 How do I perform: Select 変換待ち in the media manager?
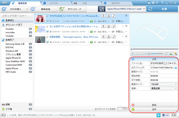pos(17,20)
